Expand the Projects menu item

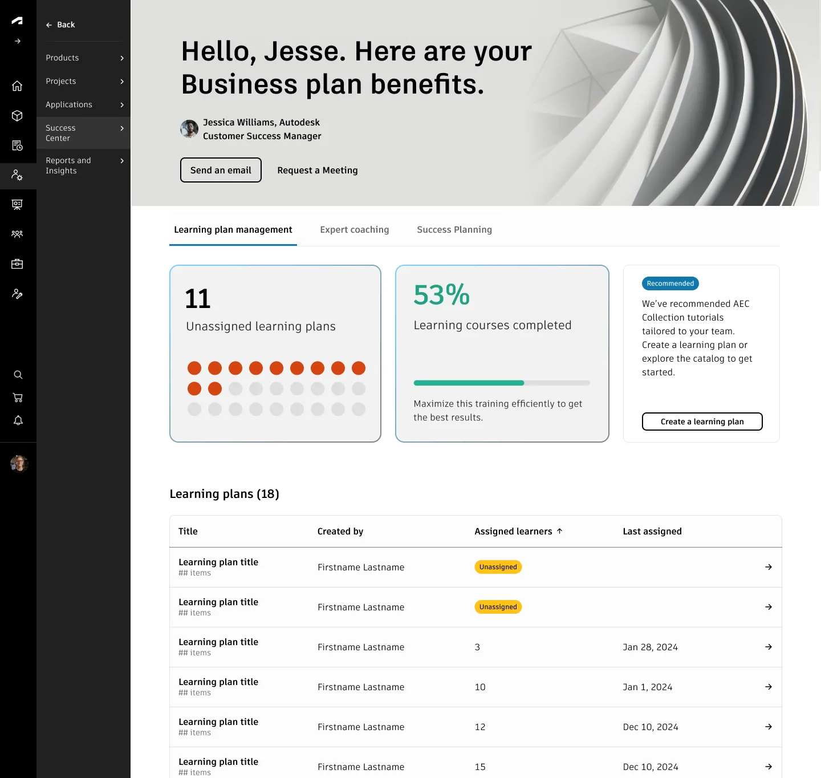84,81
